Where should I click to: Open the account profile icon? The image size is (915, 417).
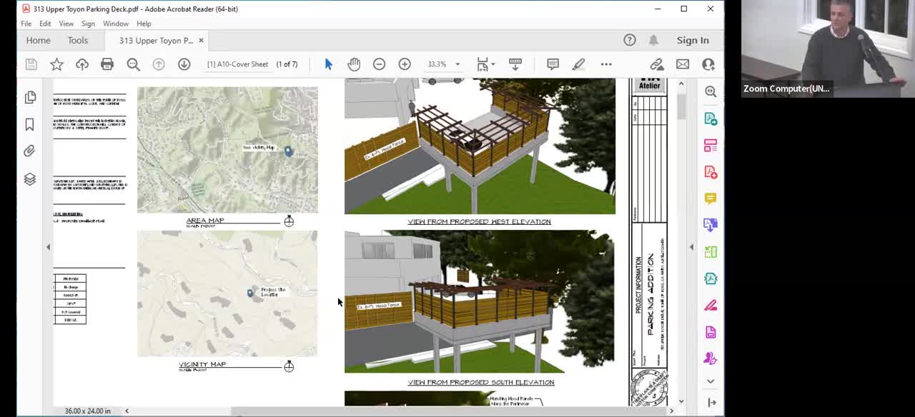(x=708, y=64)
